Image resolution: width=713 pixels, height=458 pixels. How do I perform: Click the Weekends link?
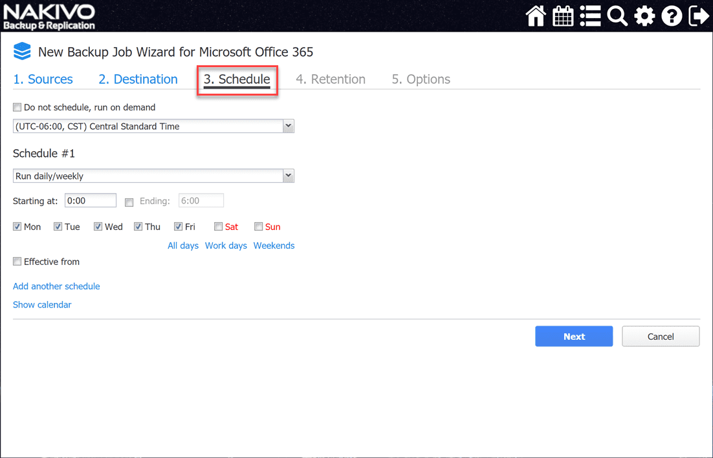point(274,245)
